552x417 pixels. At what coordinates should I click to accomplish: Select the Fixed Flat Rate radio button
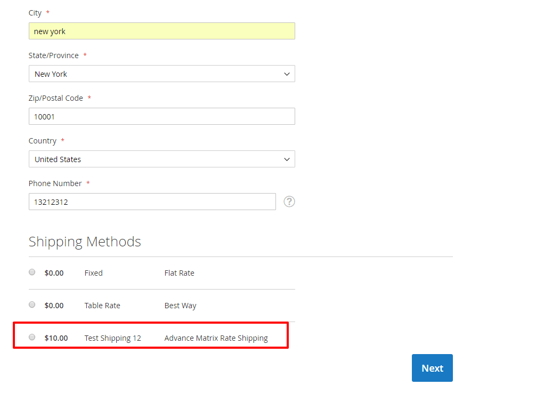(x=32, y=272)
